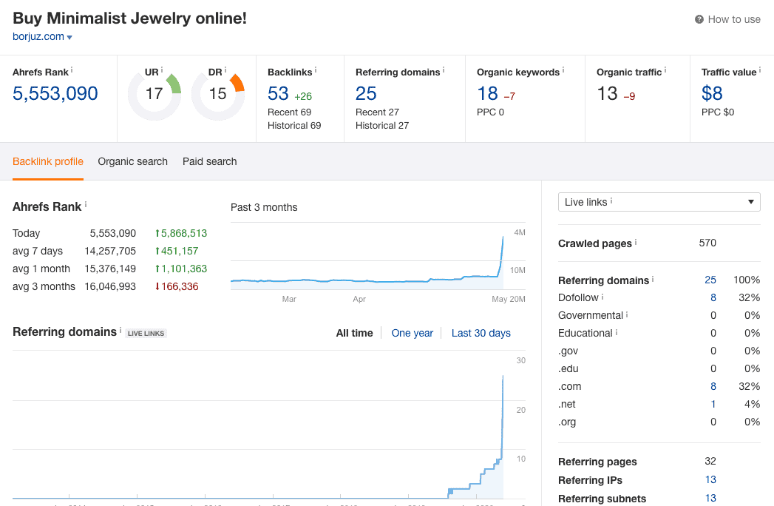Click the info icon beside UR
Image resolution: width=774 pixels, height=506 pixels.
point(161,70)
